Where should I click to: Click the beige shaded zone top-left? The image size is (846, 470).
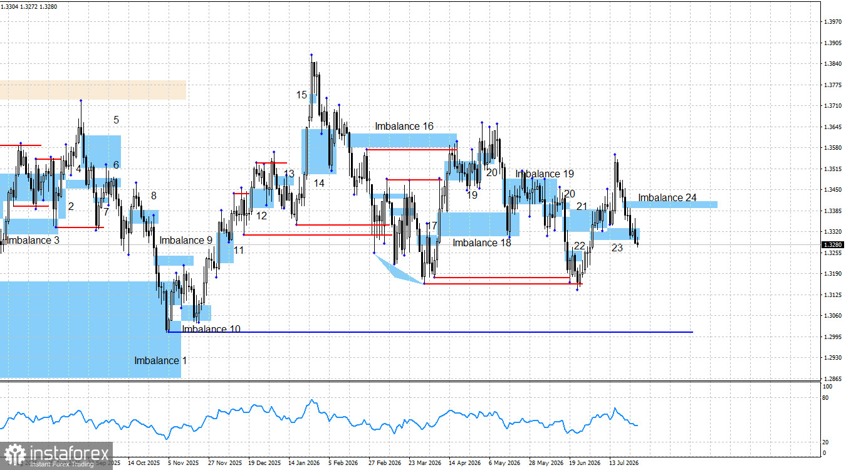pos(93,90)
